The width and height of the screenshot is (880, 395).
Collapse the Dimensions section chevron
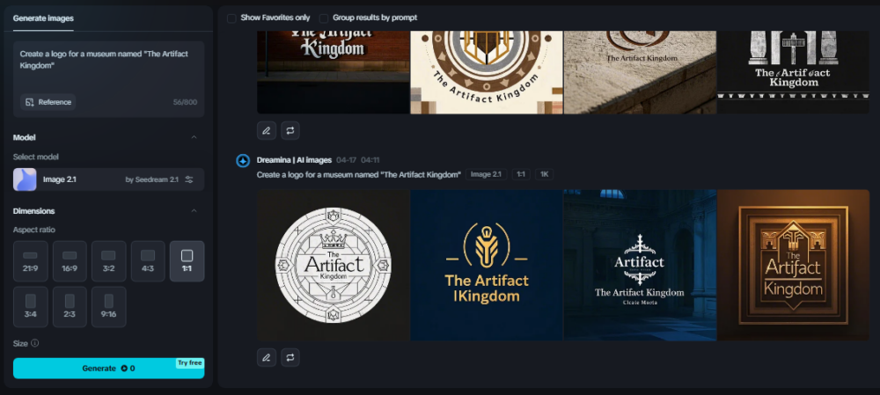coord(194,211)
